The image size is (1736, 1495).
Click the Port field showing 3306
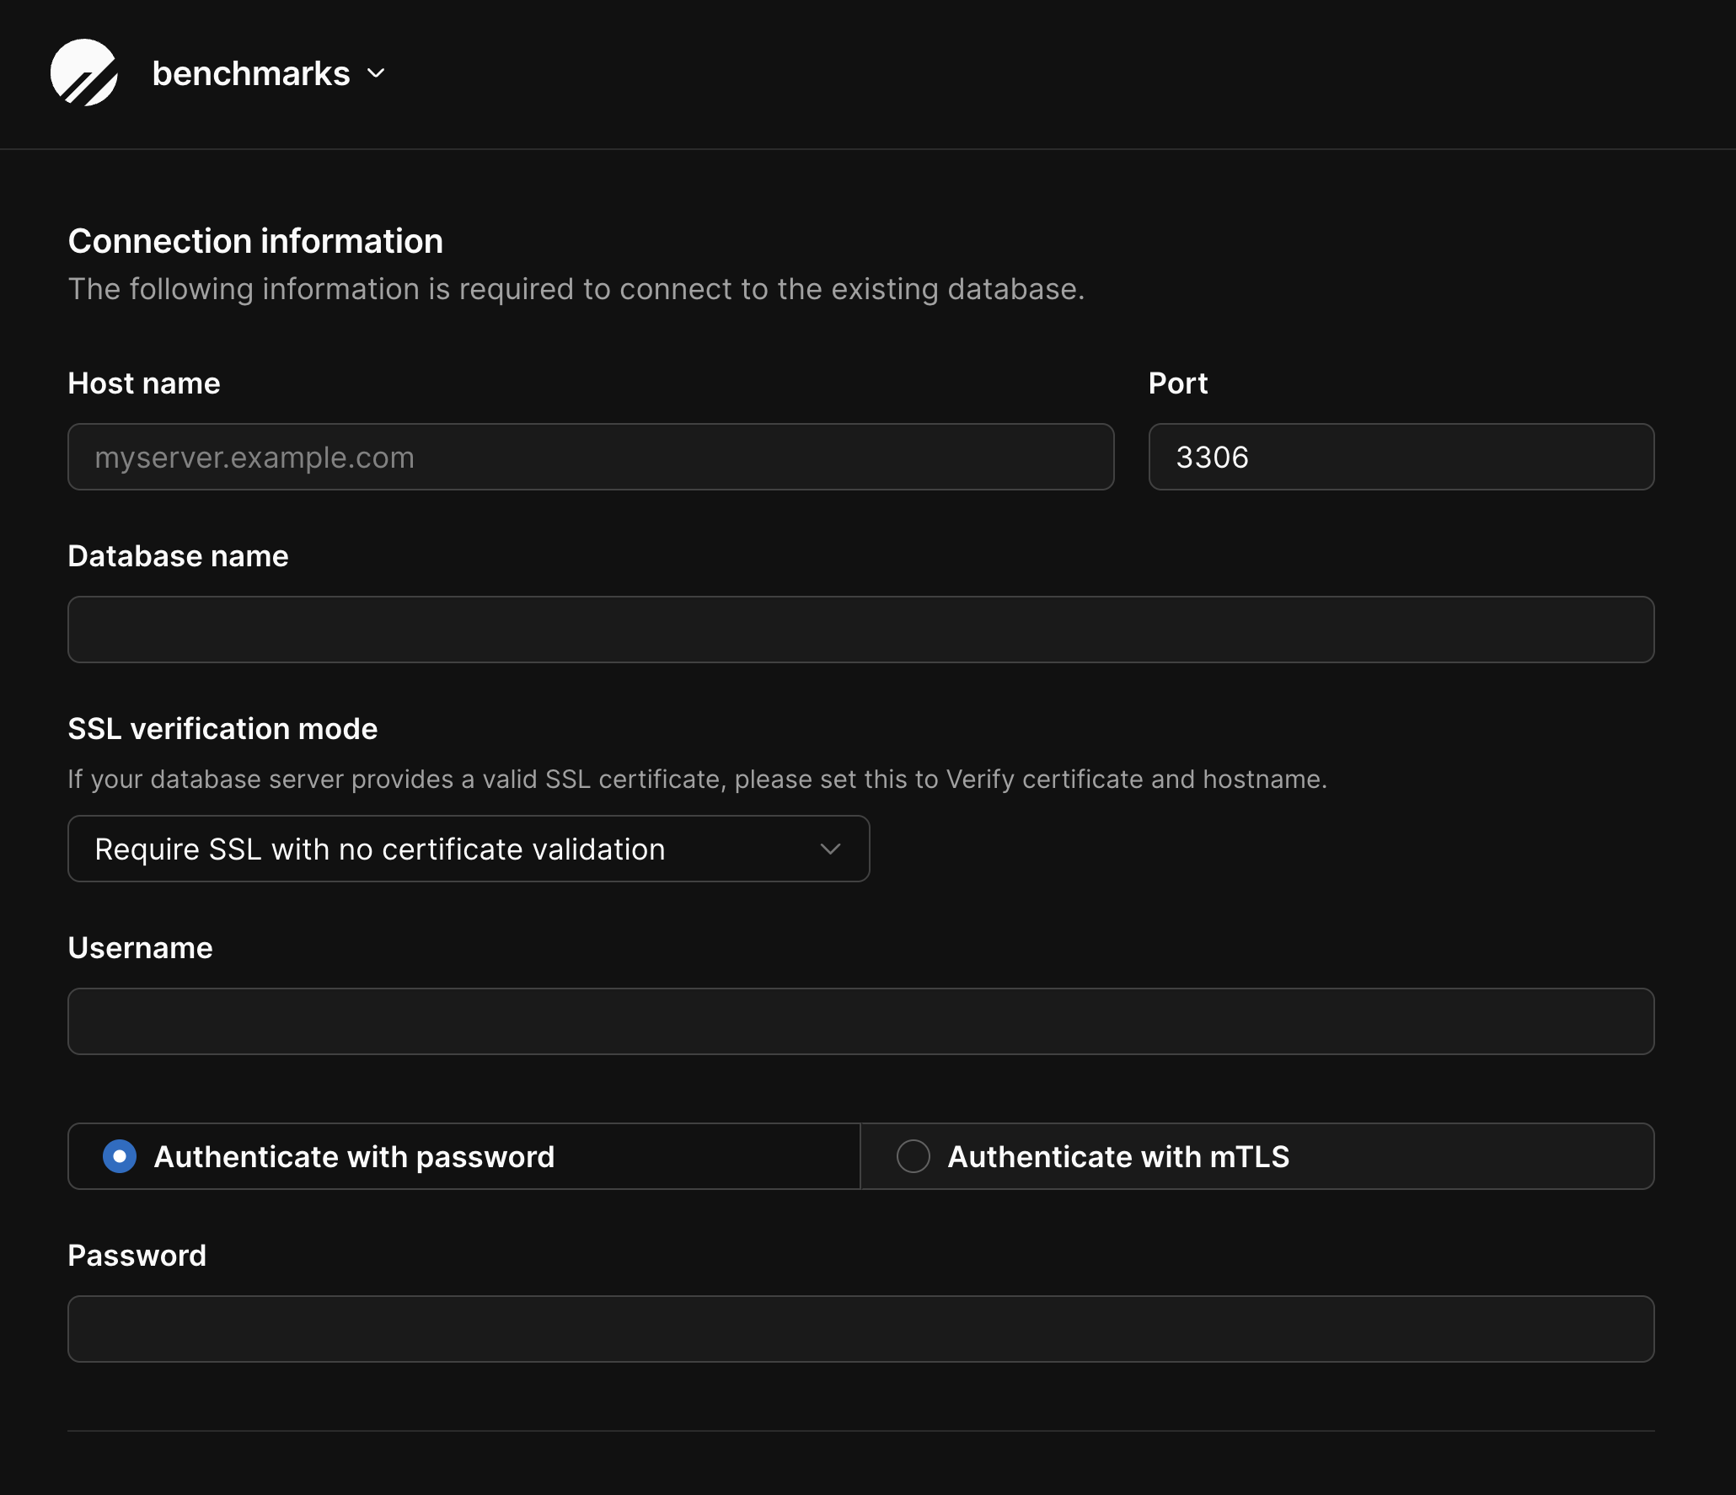click(1399, 456)
